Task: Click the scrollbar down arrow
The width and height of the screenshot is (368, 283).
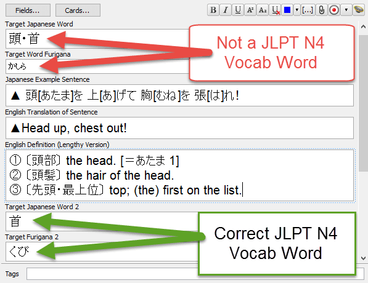Action: (x=363, y=258)
